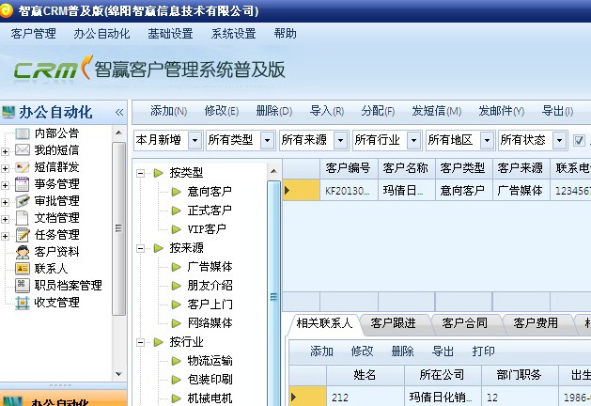
Task: Click the 导入(R) toolbar button
Action: point(327,111)
